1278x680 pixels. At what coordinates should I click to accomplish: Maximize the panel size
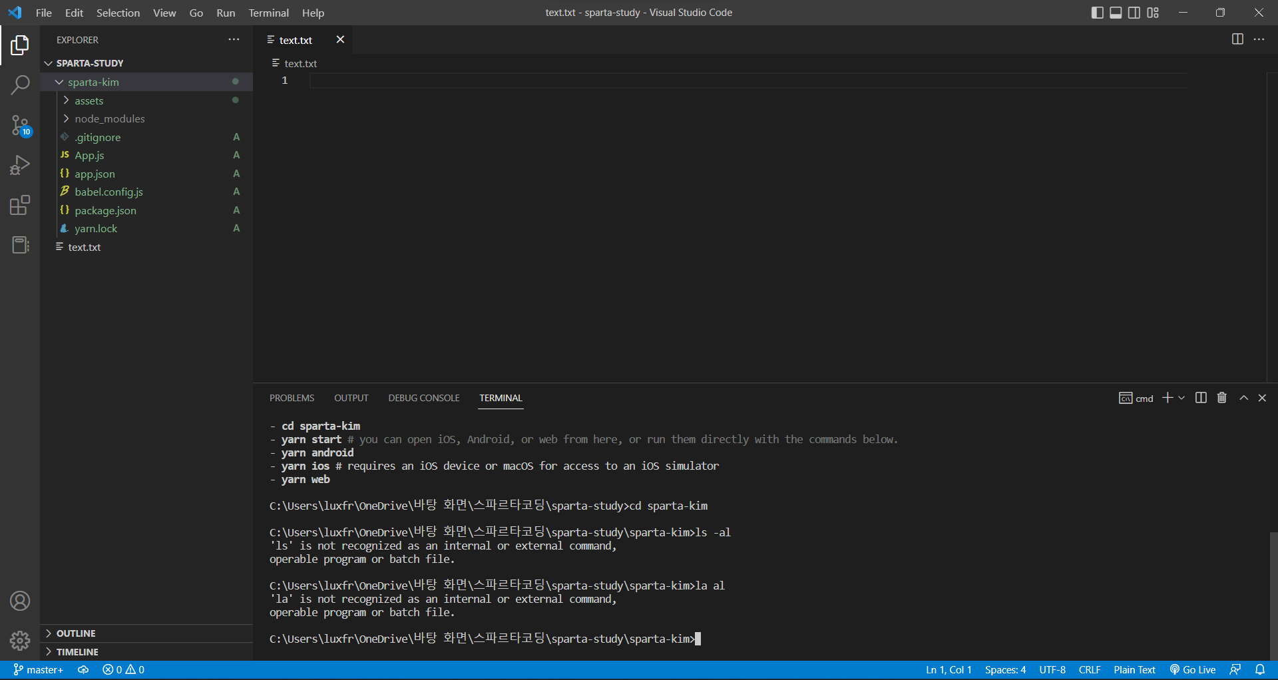[1243, 398]
